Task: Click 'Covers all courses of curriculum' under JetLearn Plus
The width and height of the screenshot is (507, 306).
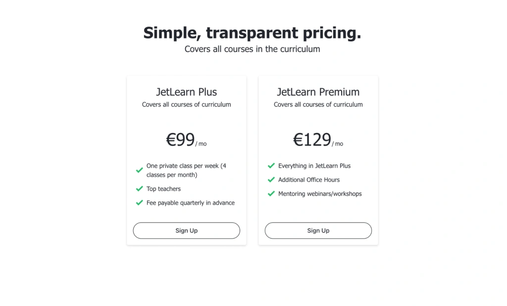Action: [x=186, y=104]
